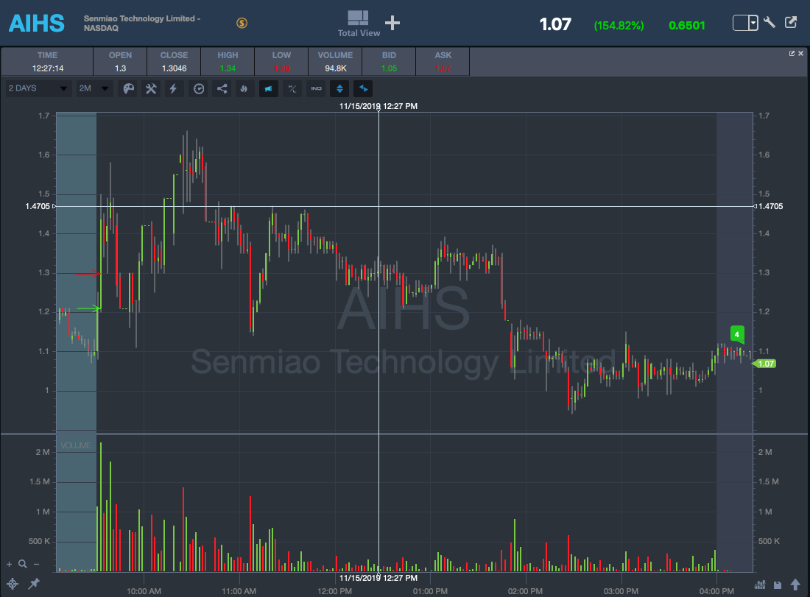Click the OPEN 1.3 cell
This screenshot has height=597, width=810.
120,61
